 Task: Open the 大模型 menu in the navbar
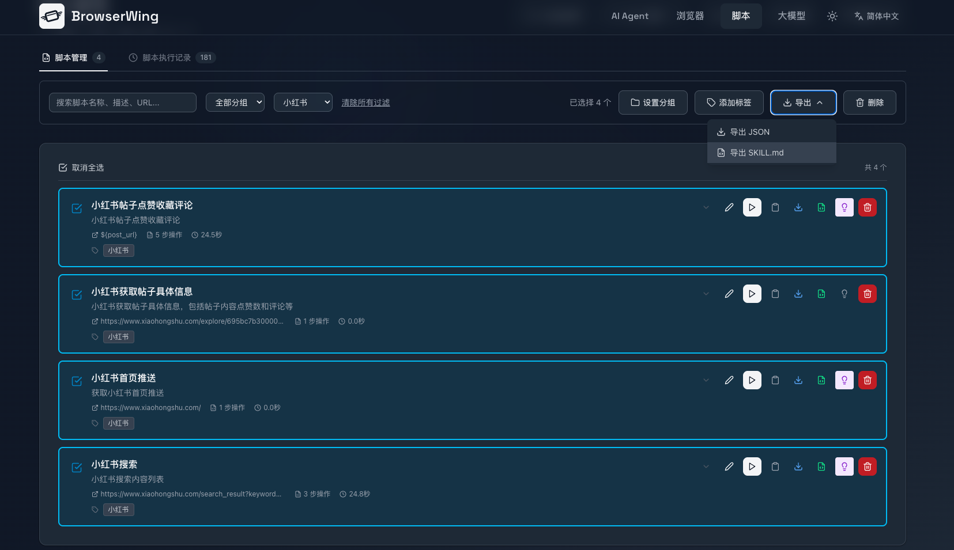click(x=790, y=16)
